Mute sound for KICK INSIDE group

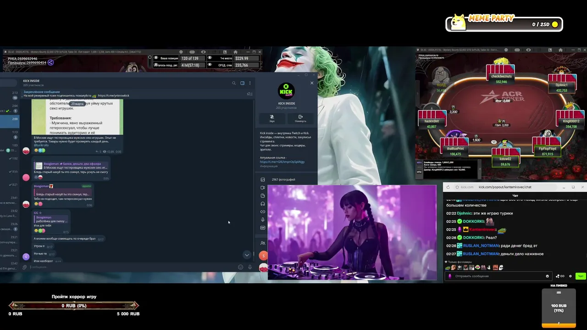pos(272,118)
